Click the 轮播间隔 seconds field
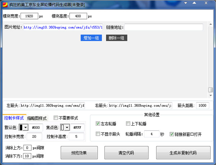 pos(152,134)
